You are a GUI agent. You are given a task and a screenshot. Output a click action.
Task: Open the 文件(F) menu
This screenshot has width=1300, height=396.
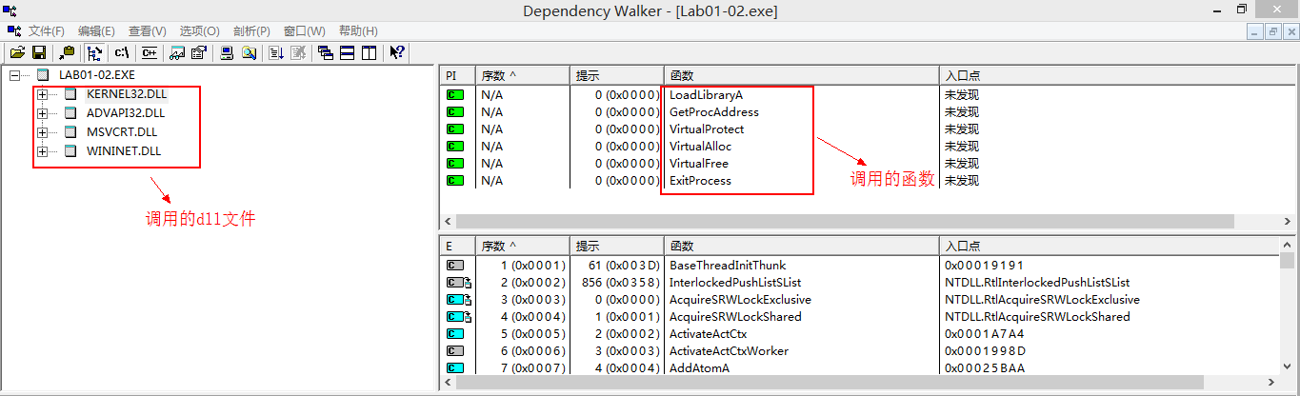tap(47, 31)
